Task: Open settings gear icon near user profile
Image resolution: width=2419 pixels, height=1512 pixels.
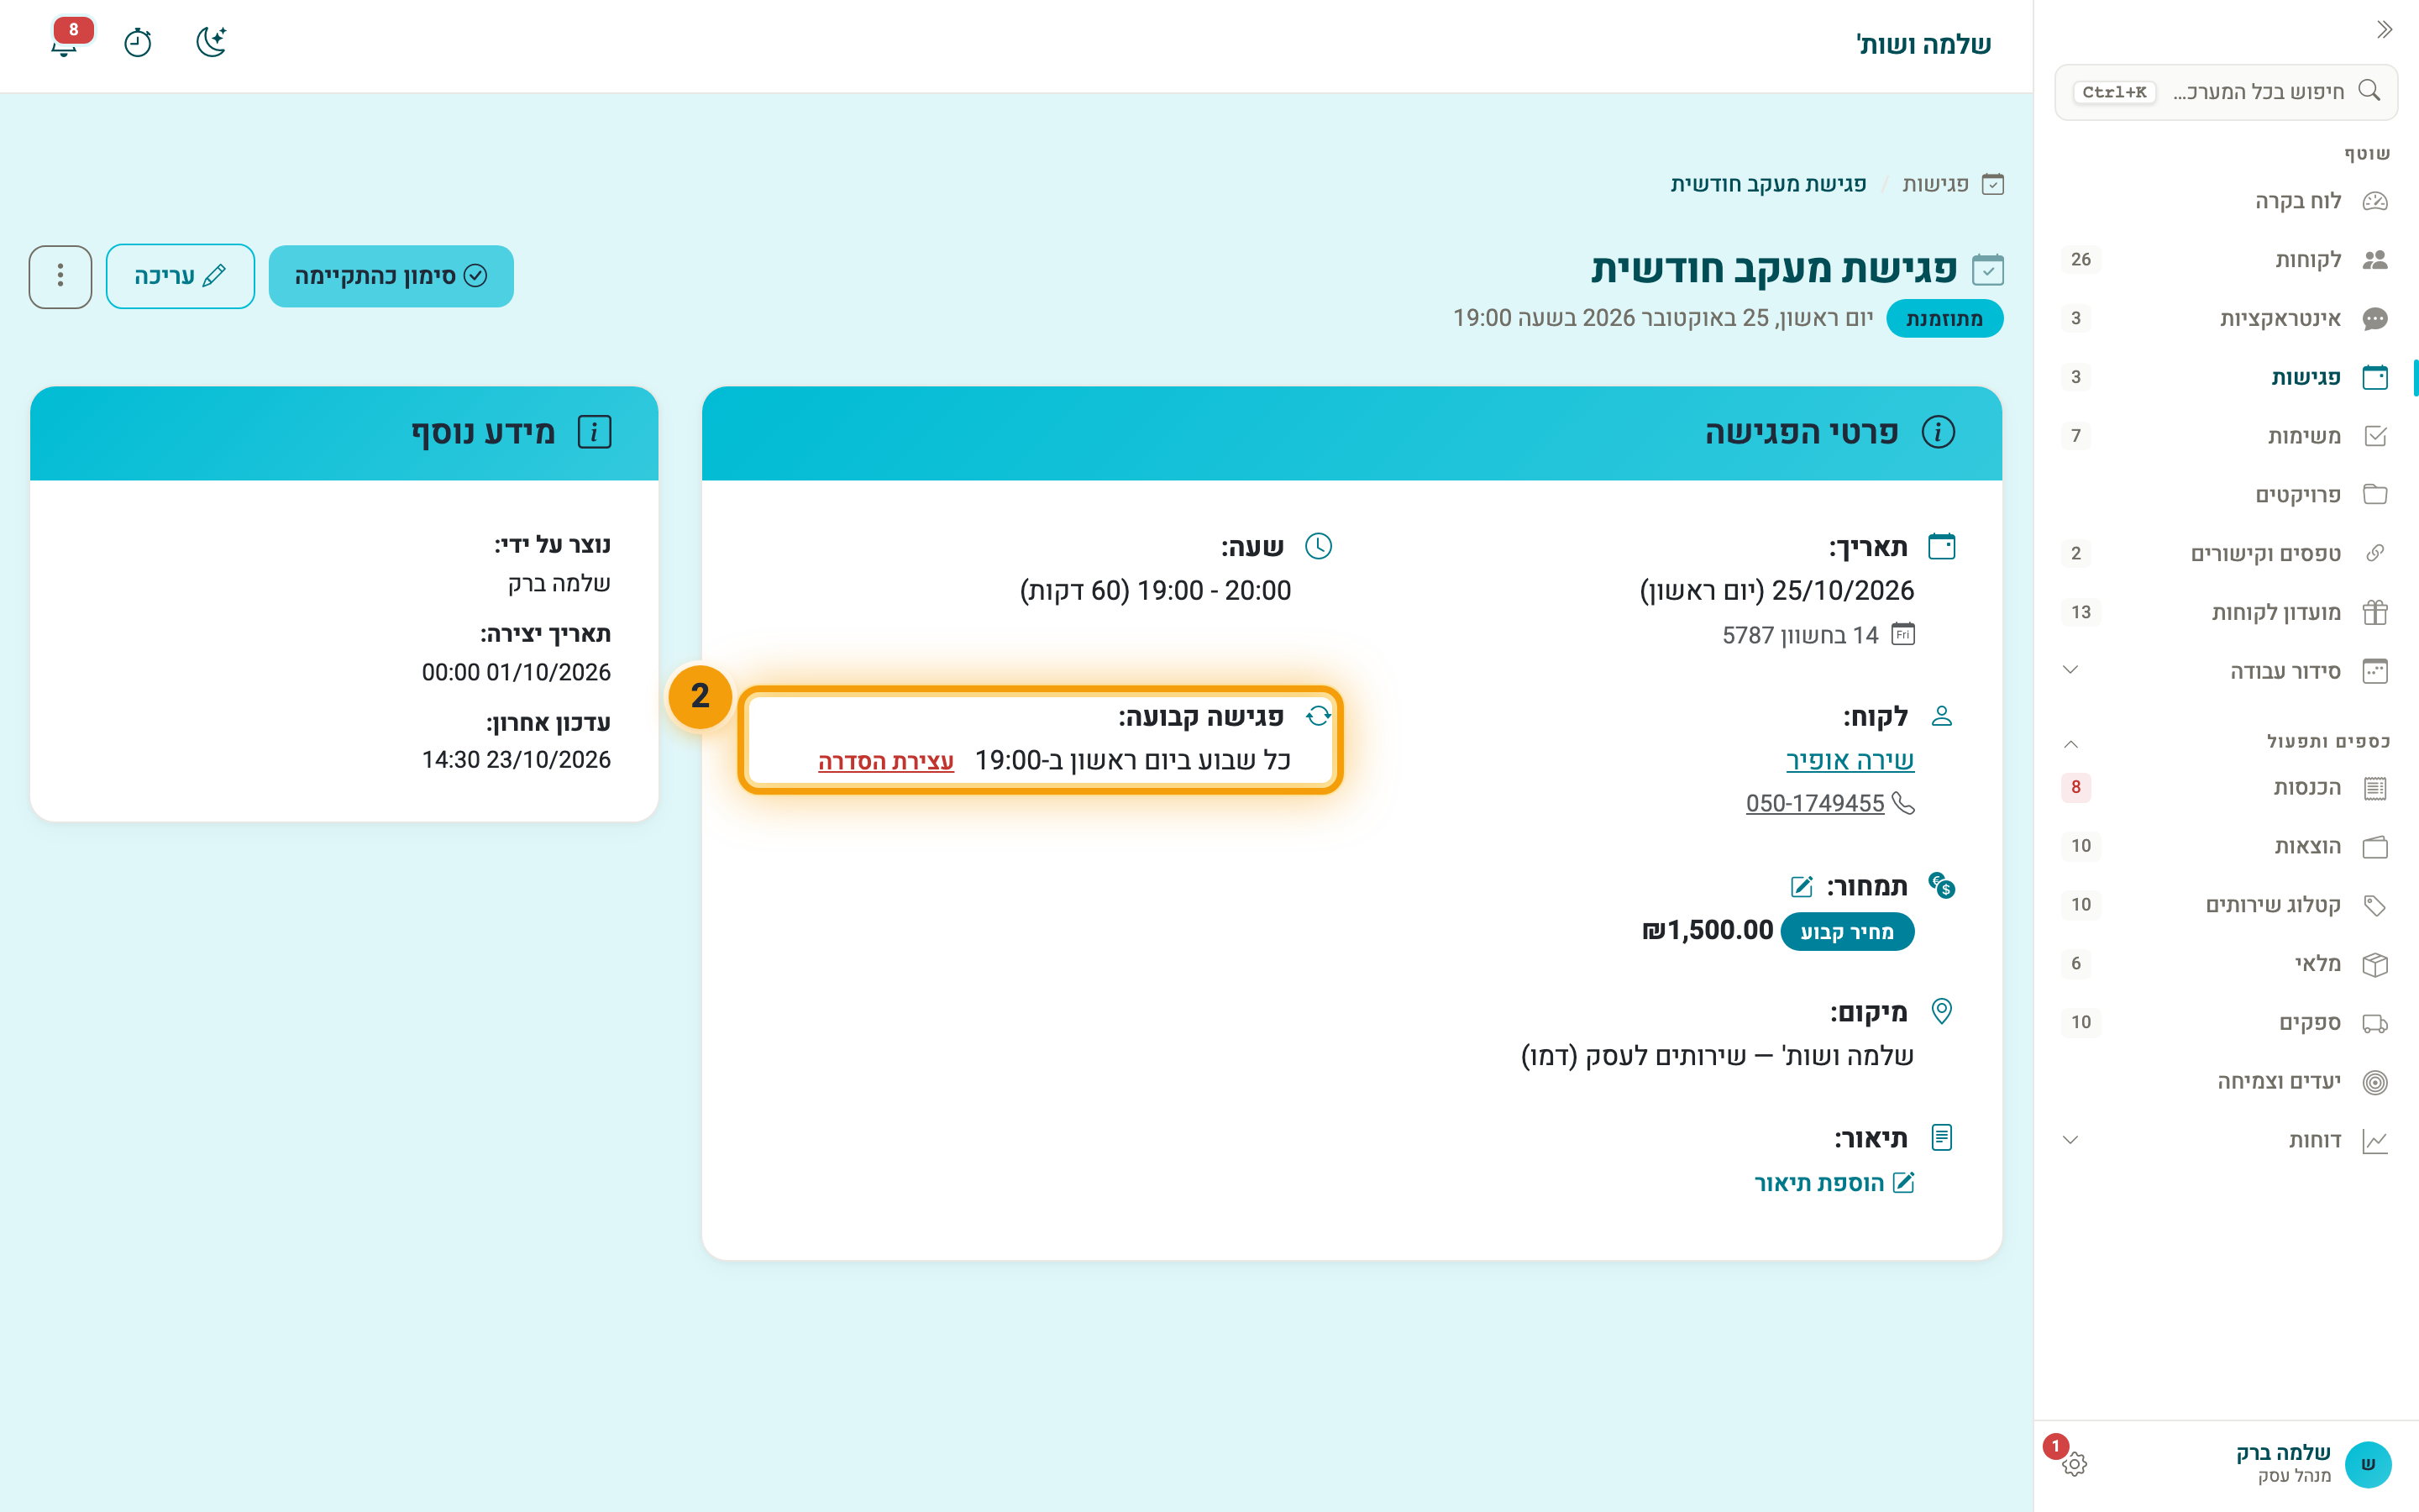Action: pos(2074,1464)
